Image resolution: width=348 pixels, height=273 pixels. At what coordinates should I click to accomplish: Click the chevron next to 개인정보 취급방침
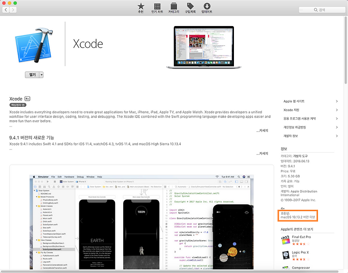click(337, 127)
